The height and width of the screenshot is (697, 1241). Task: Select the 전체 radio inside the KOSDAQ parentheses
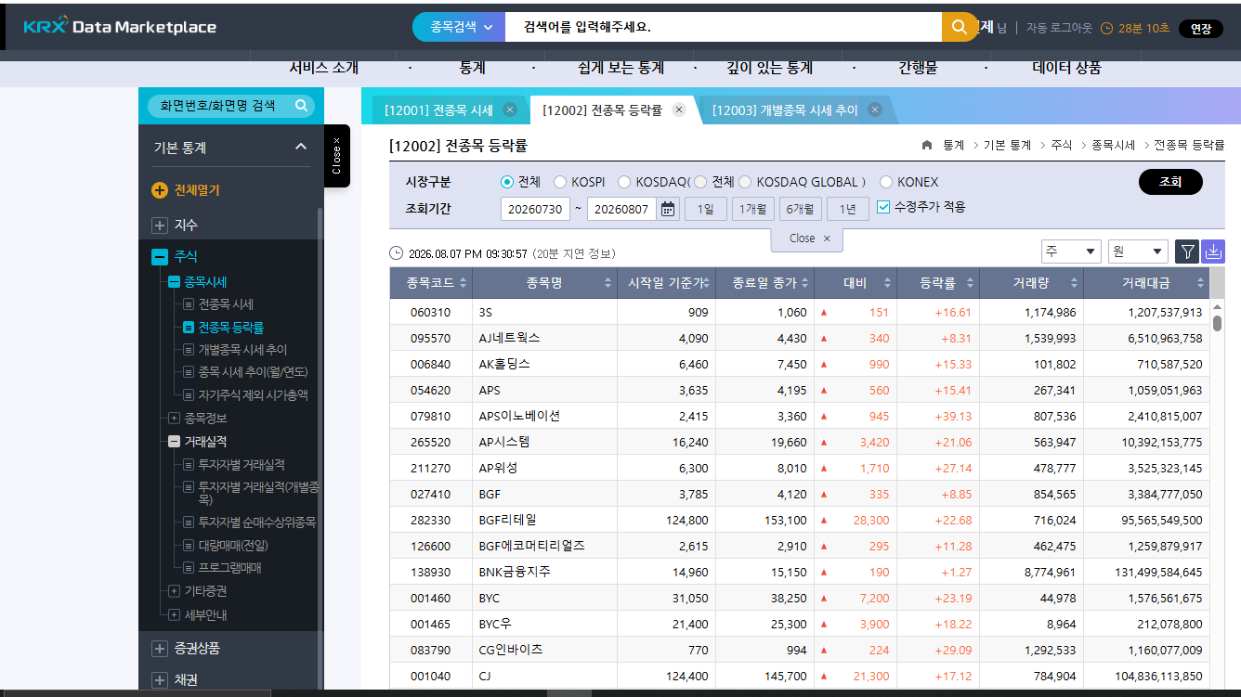click(x=700, y=182)
